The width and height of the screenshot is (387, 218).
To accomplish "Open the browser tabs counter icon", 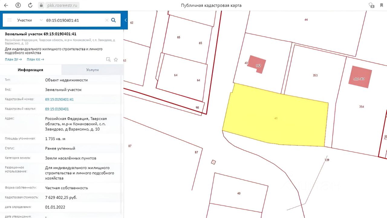I will (371, 5).
